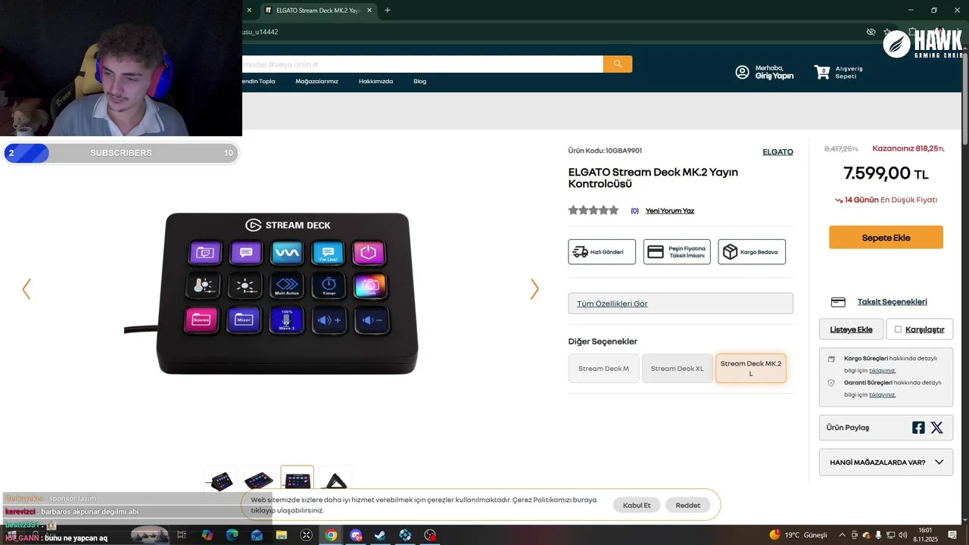
Task: Show the previous product image arrow
Action: tap(26, 289)
